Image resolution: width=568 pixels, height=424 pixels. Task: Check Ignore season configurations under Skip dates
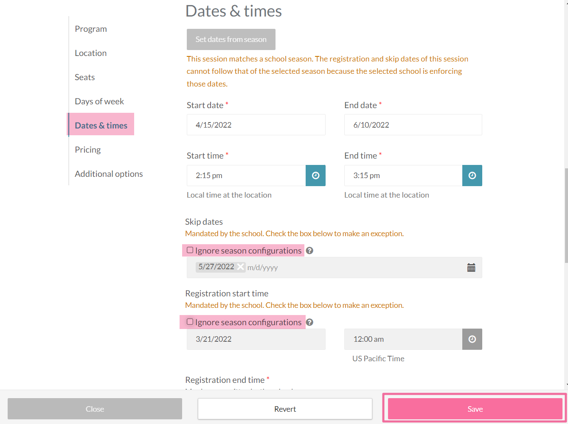click(x=190, y=250)
